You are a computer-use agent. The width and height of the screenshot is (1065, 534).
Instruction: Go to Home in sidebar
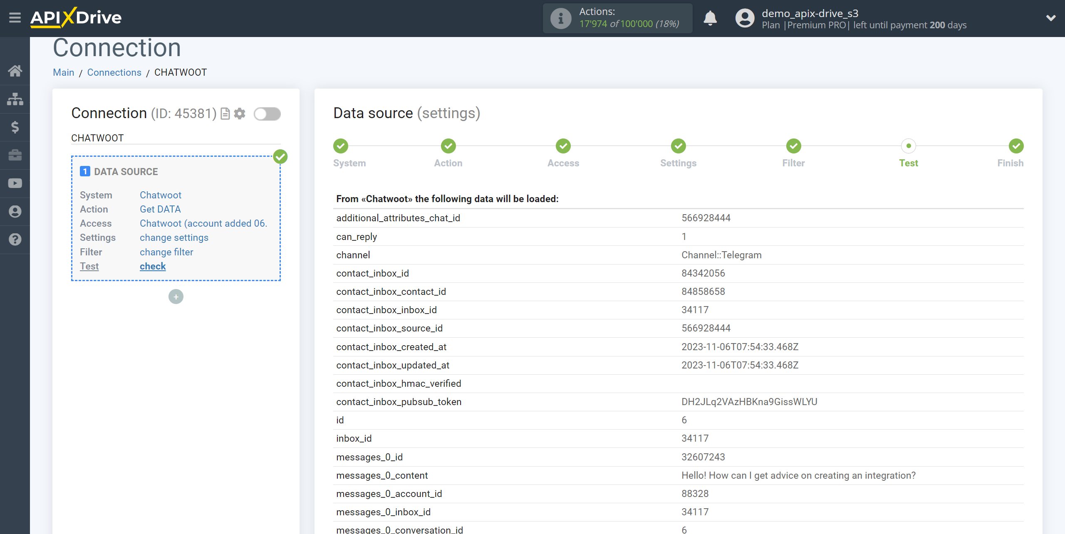pos(15,71)
